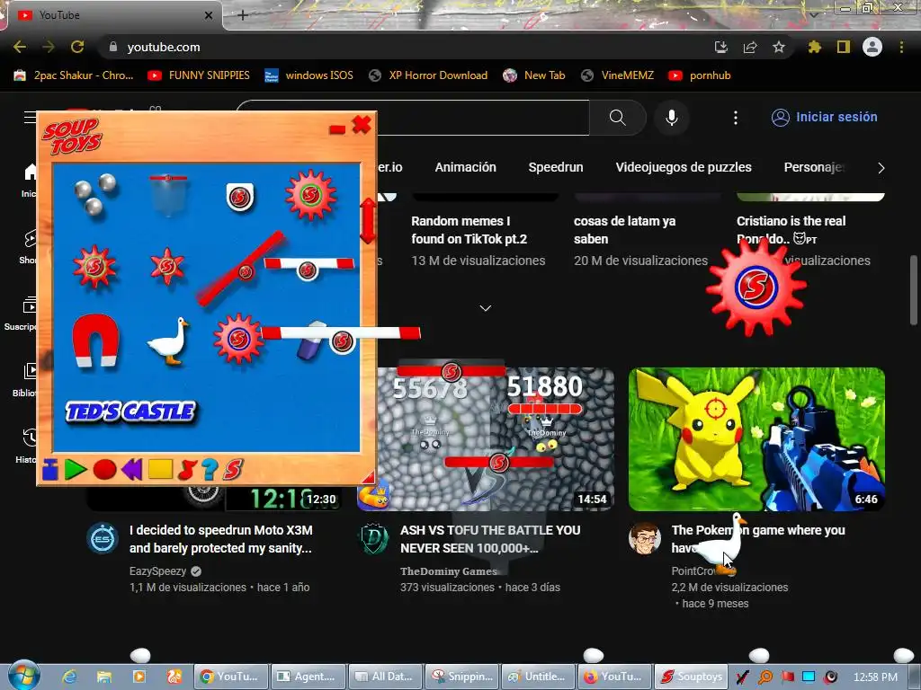Expand Shorts shelf with the down chevron
The image size is (921, 690).
pyautogui.click(x=485, y=308)
